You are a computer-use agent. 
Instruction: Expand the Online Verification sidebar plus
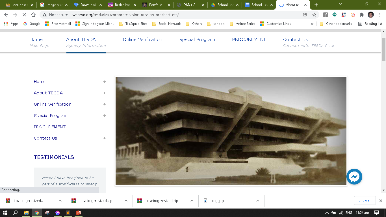[104, 104]
